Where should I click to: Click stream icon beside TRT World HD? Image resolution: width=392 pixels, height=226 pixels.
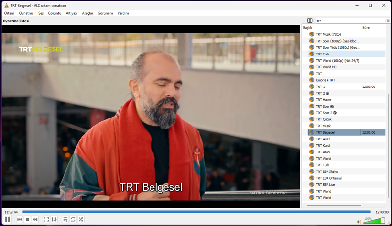pyautogui.click(x=312, y=67)
